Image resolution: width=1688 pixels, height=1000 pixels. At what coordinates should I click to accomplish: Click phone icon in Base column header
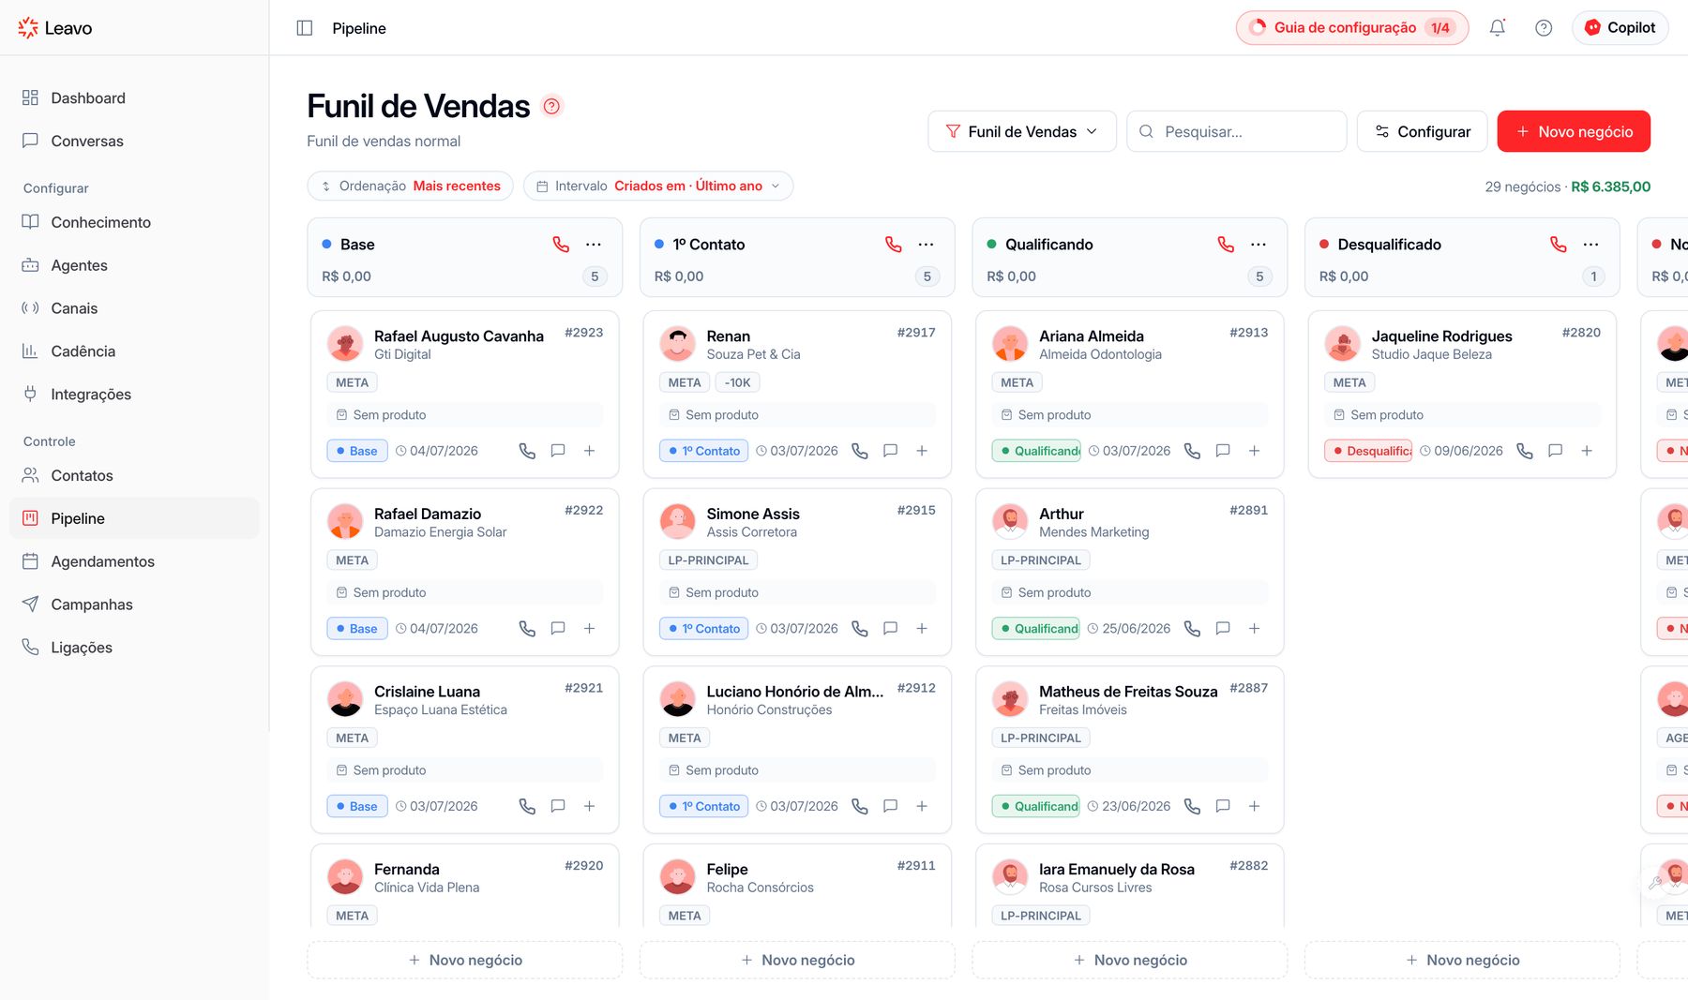(x=561, y=245)
